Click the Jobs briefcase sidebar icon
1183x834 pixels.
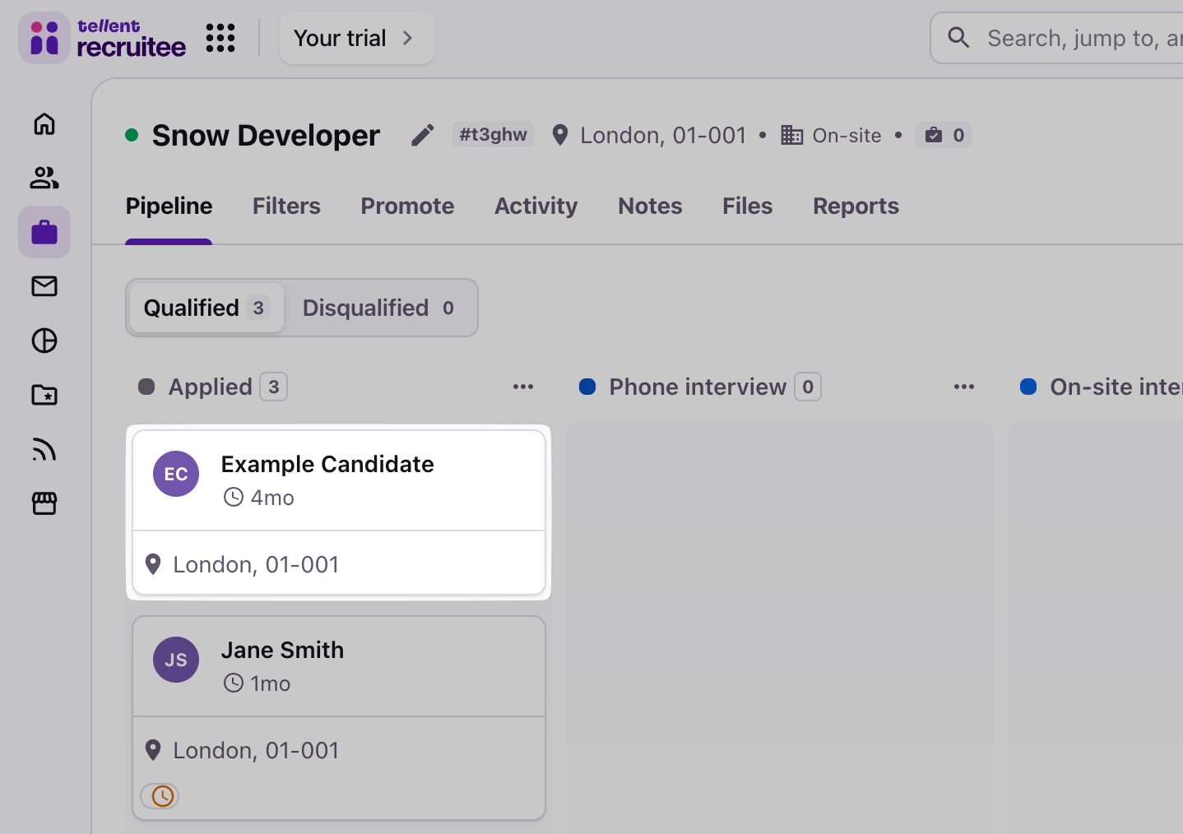44,233
